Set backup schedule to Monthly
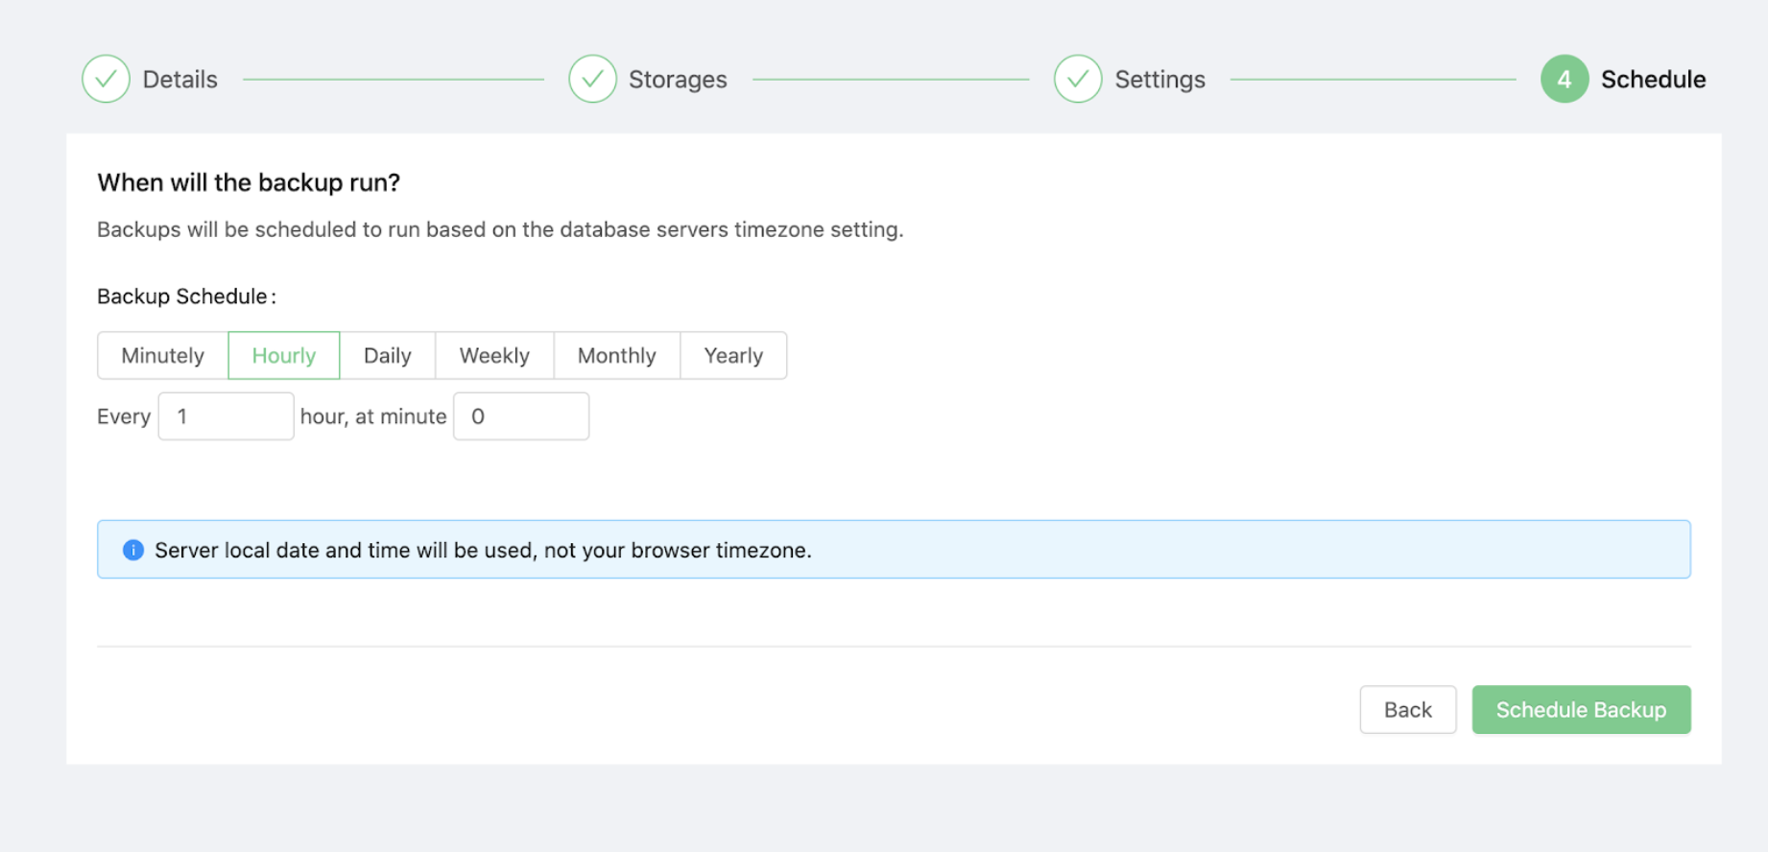The height and width of the screenshot is (852, 1768). click(616, 356)
